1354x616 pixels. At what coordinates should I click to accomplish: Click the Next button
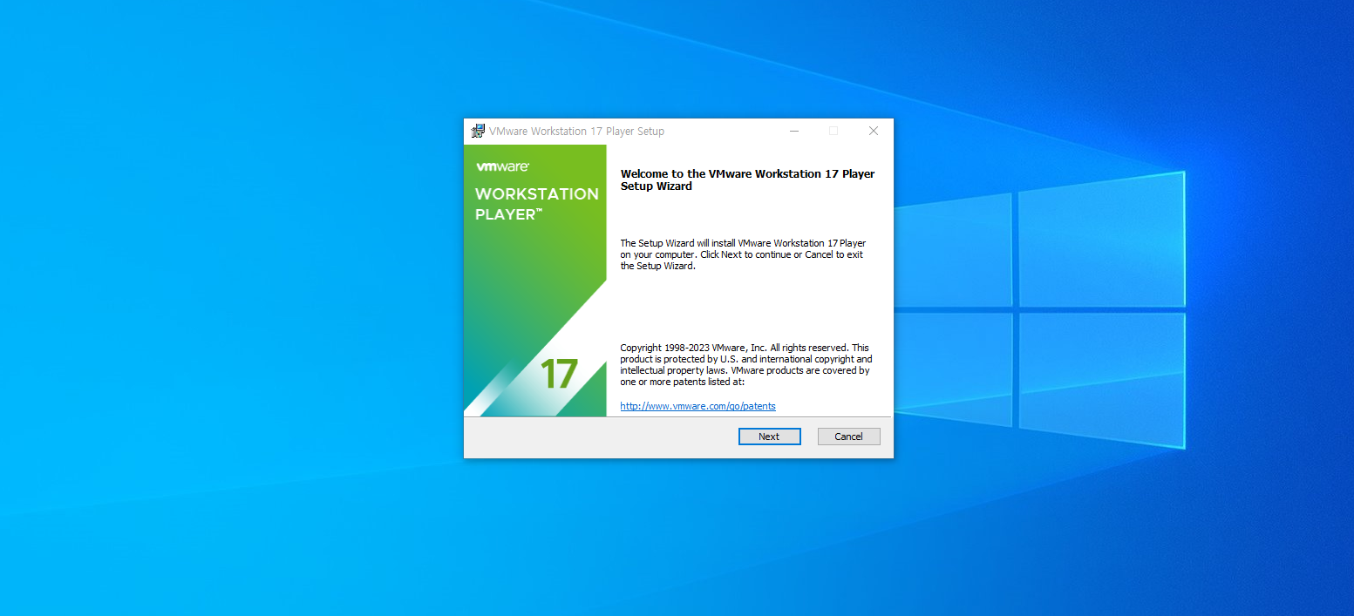click(769, 437)
